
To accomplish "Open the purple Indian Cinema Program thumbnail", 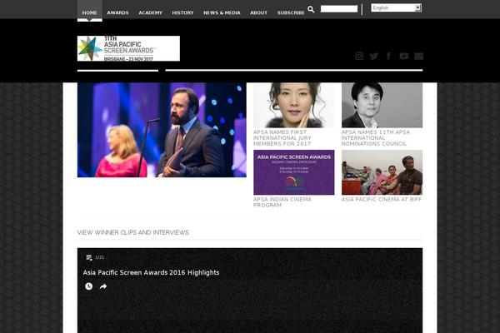I will coord(293,172).
